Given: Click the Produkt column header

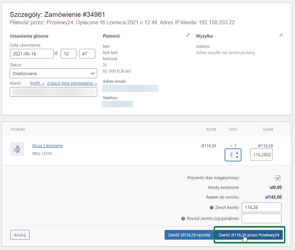Looking at the screenshot, I should click(x=18, y=129).
